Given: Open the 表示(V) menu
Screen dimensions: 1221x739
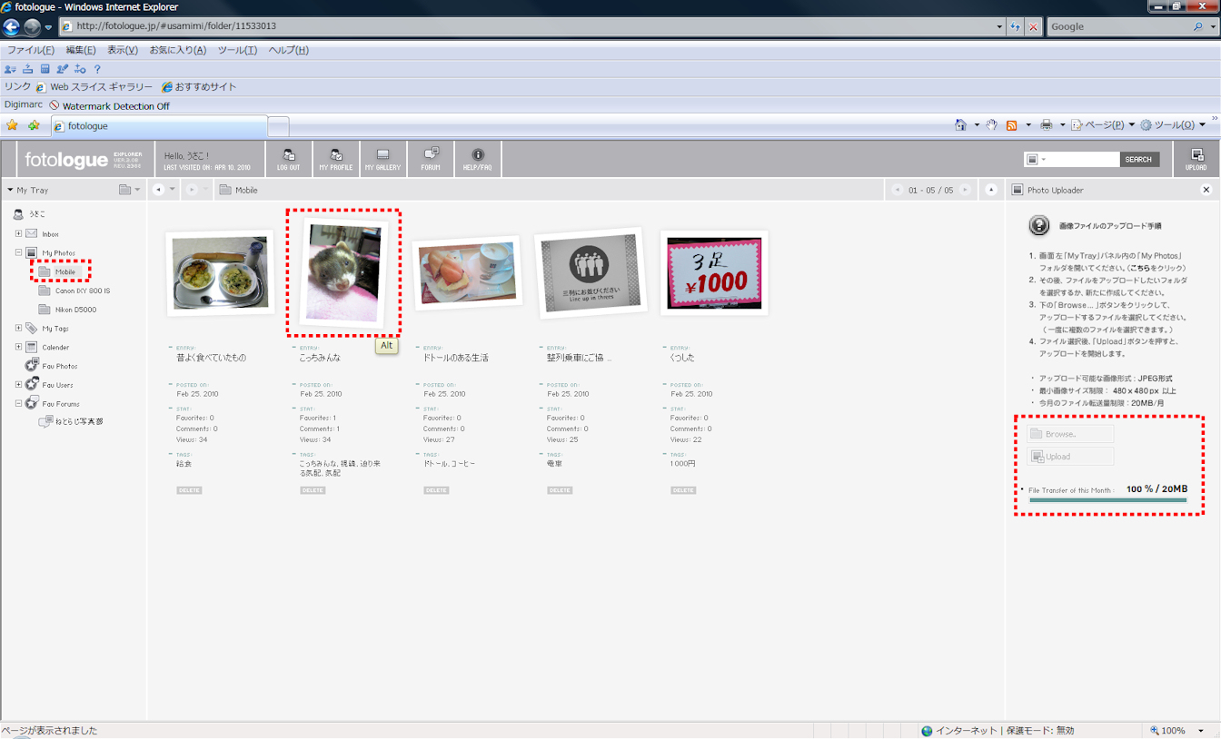Looking at the screenshot, I should 123,50.
